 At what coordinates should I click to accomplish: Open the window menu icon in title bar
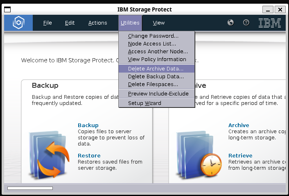pos(7,9)
